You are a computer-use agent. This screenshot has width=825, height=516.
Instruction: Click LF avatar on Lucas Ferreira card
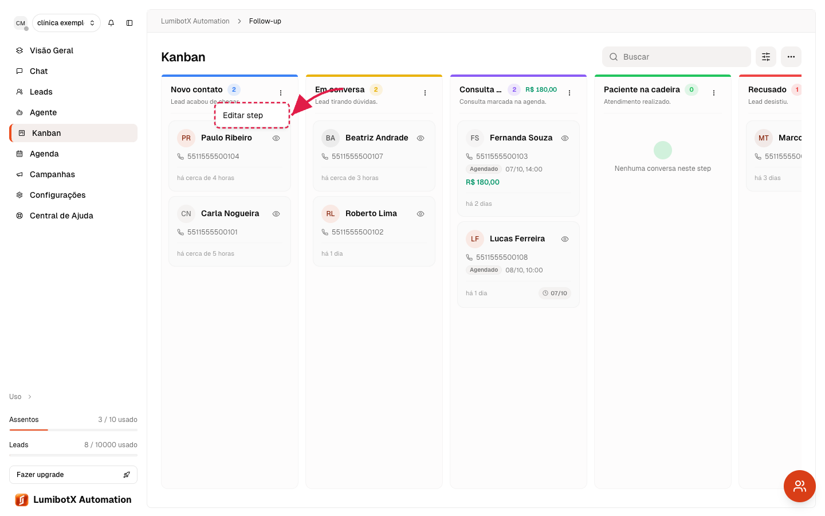[x=475, y=239]
